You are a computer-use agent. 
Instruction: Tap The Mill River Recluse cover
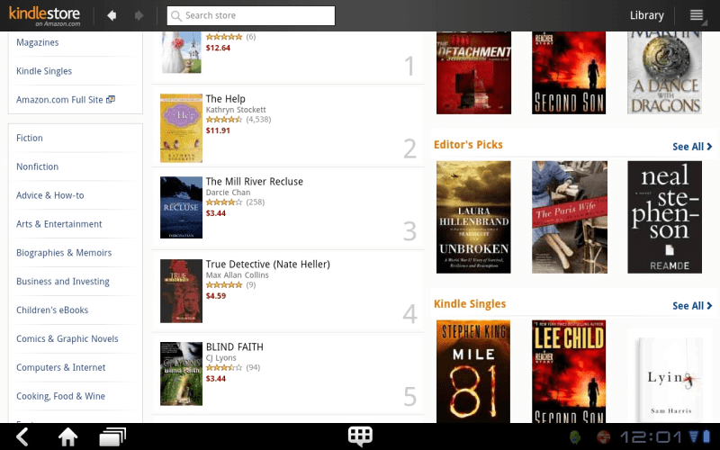pos(181,208)
